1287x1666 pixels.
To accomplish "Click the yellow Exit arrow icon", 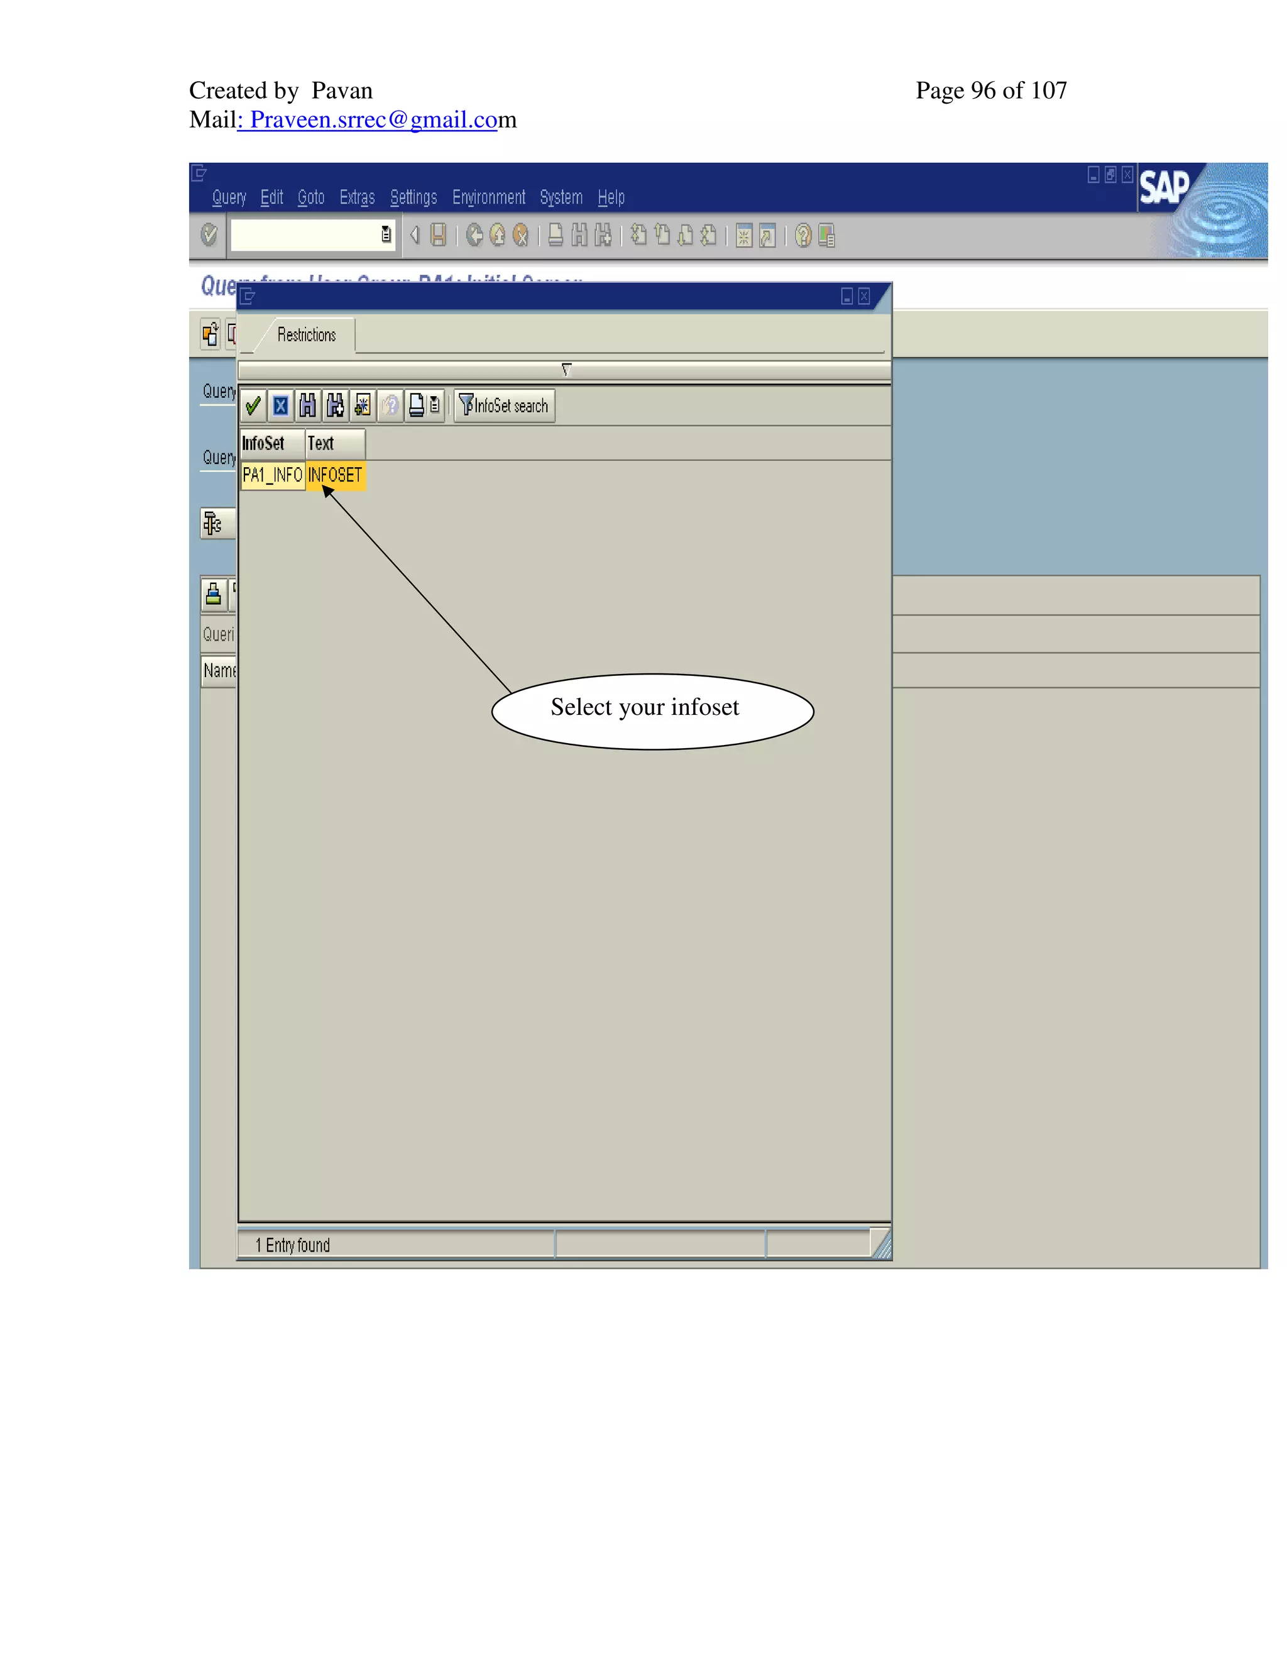I will 497,235.
